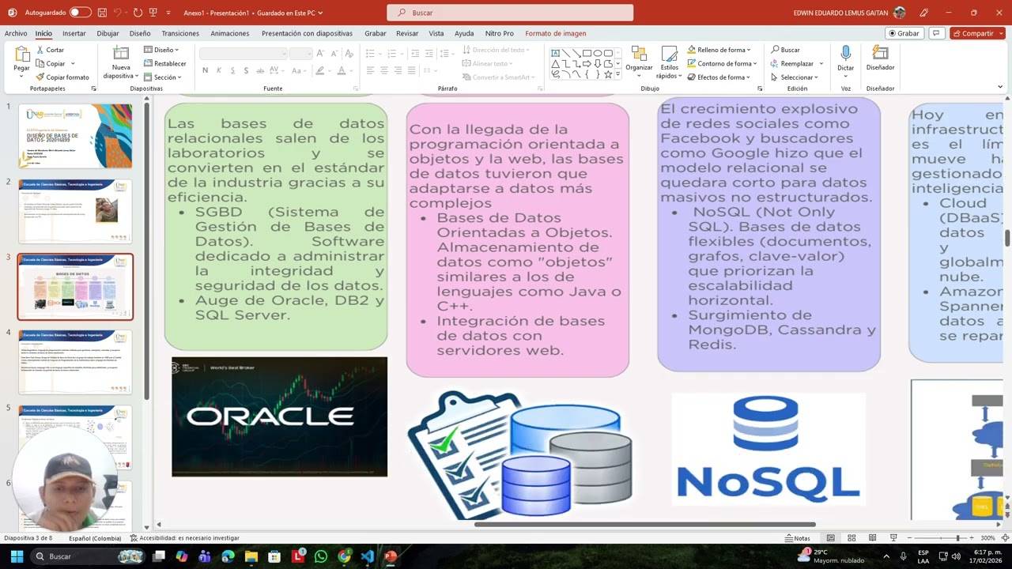
Task: Select the text box shape in gallery
Action: [556, 53]
